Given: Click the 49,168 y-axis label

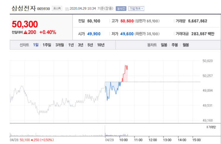Looking at the screenshot, I should point(208,120).
